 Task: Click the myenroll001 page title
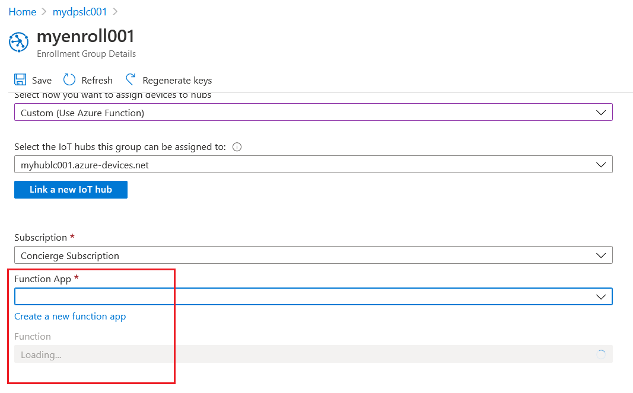click(85, 36)
